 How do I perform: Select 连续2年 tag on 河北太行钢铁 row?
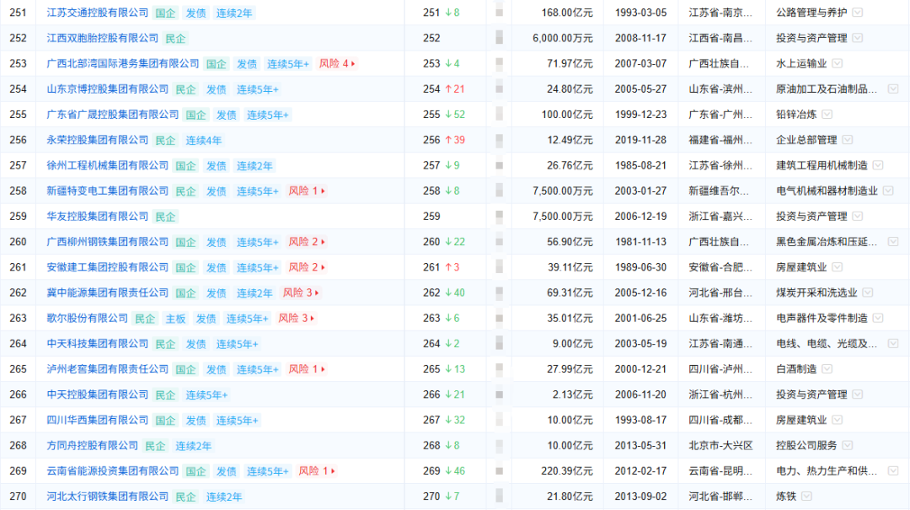click(223, 497)
